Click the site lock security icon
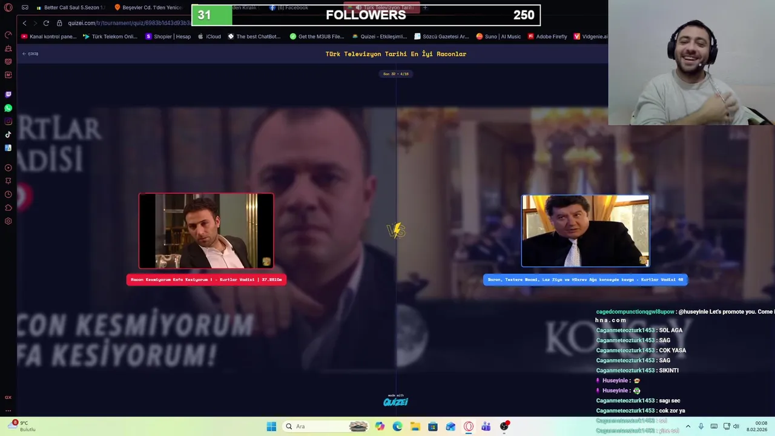 tap(59, 23)
